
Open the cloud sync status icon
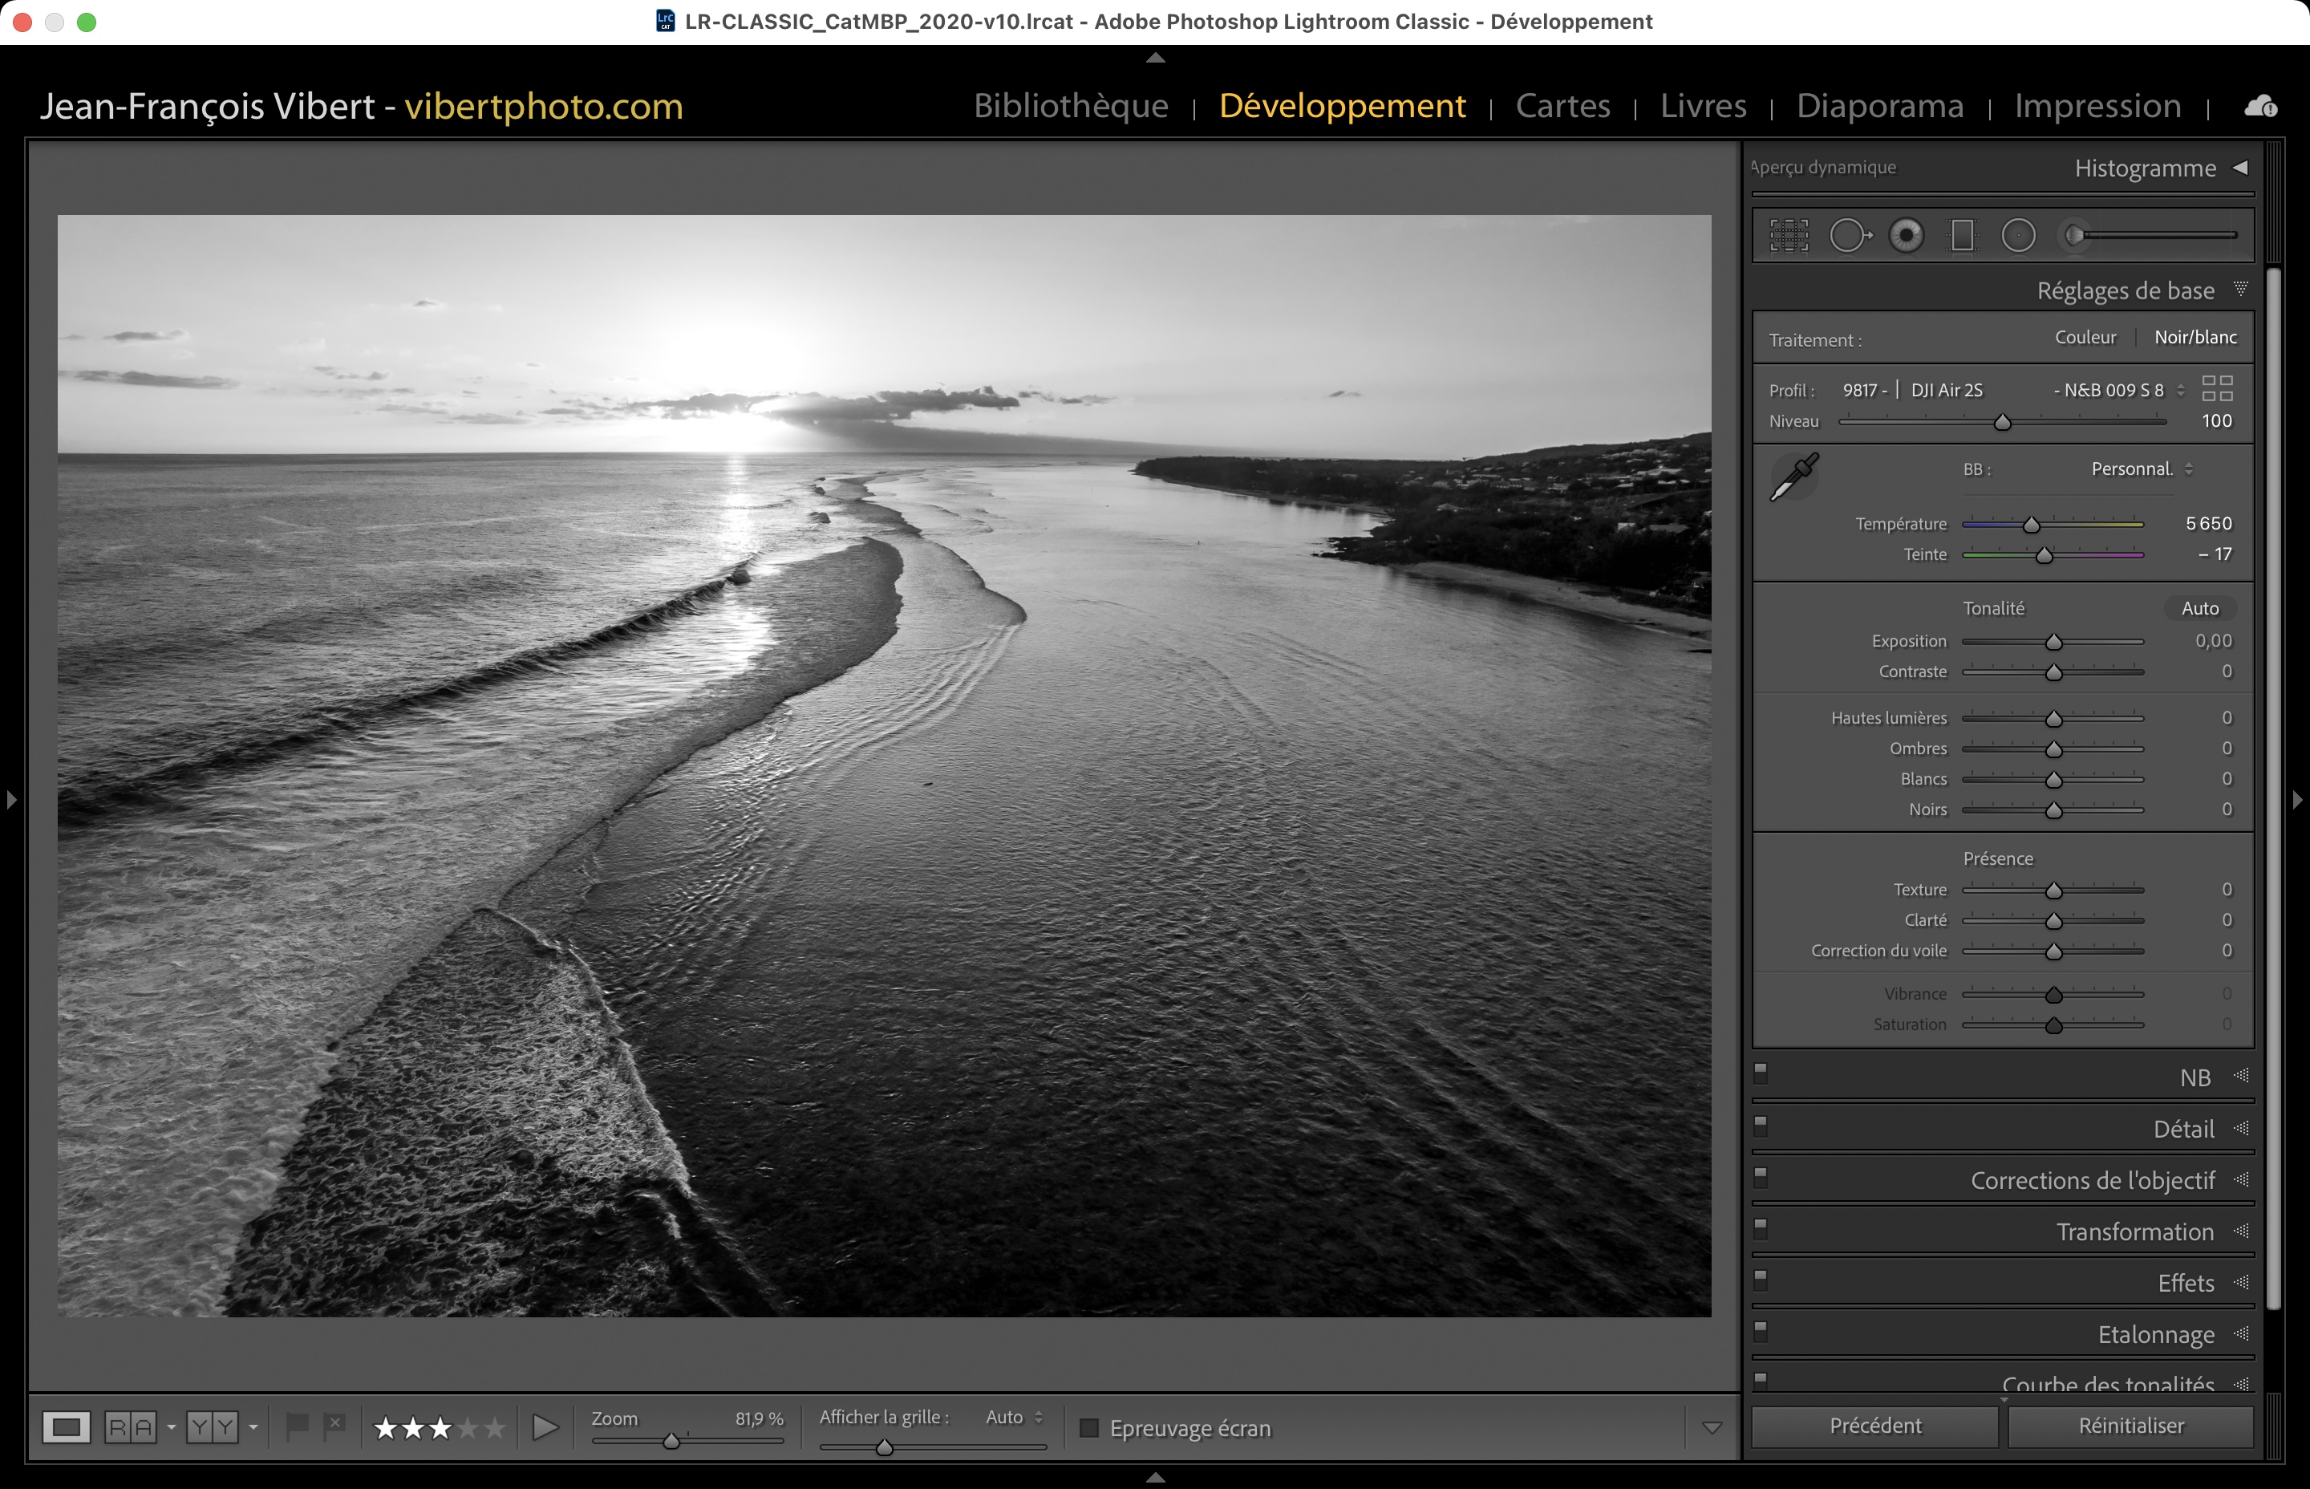(2259, 107)
